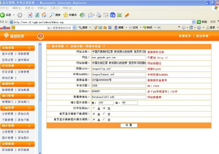Click the Home icon in browser toolbar
Image resolution: width=219 pixels, height=154 pixels.
(44, 15)
